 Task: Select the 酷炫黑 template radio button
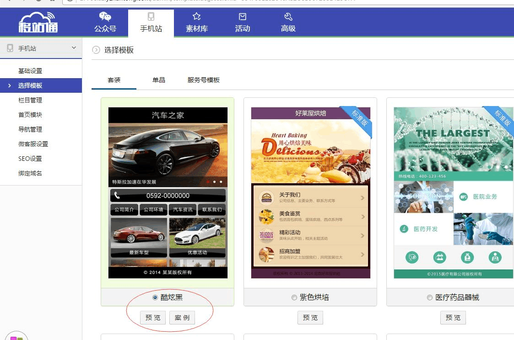(155, 297)
